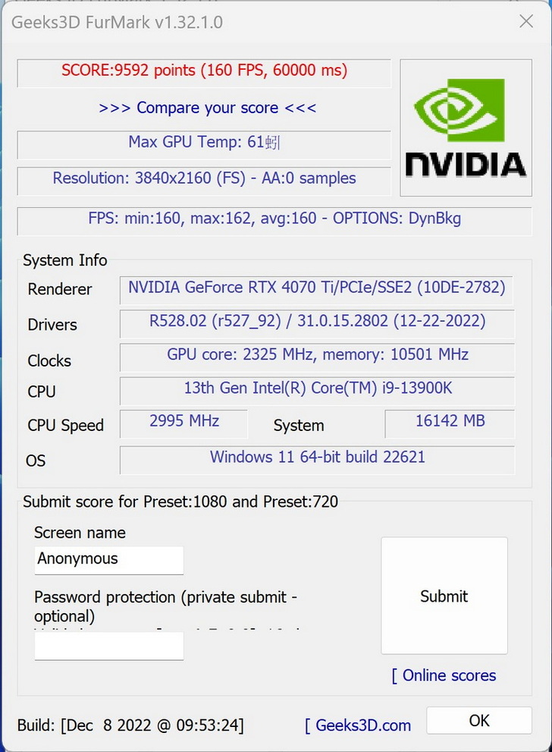Click the CPU i9-13900K field
This screenshot has width=552, height=752.
[317, 389]
